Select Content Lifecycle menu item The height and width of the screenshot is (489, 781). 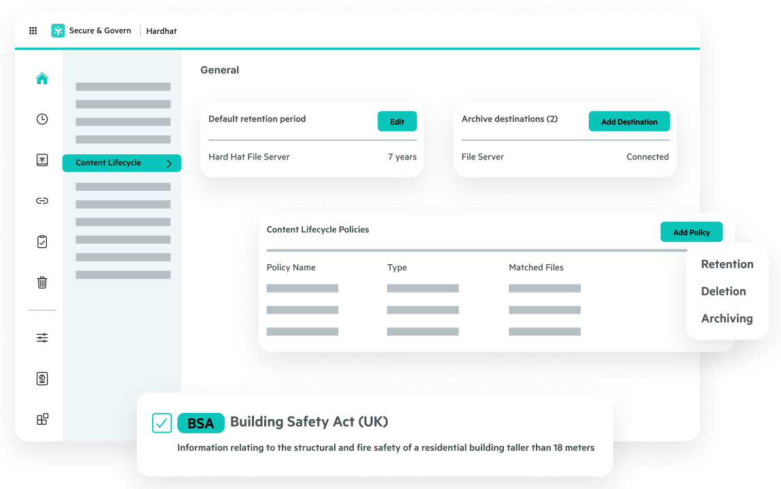[122, 163]
